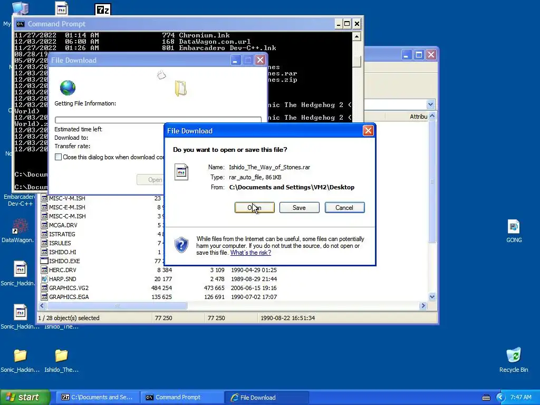540x405 pixels.
Task: Tick "Close this dialog box when download" checkbox
Action: (58, 157)
